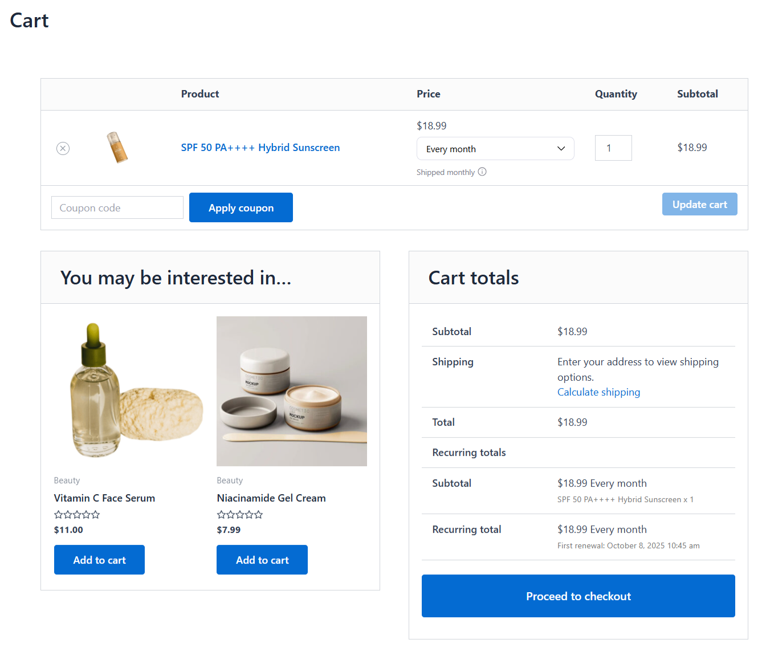Click the Shipped monthly info icon

[x=482, y=172]
